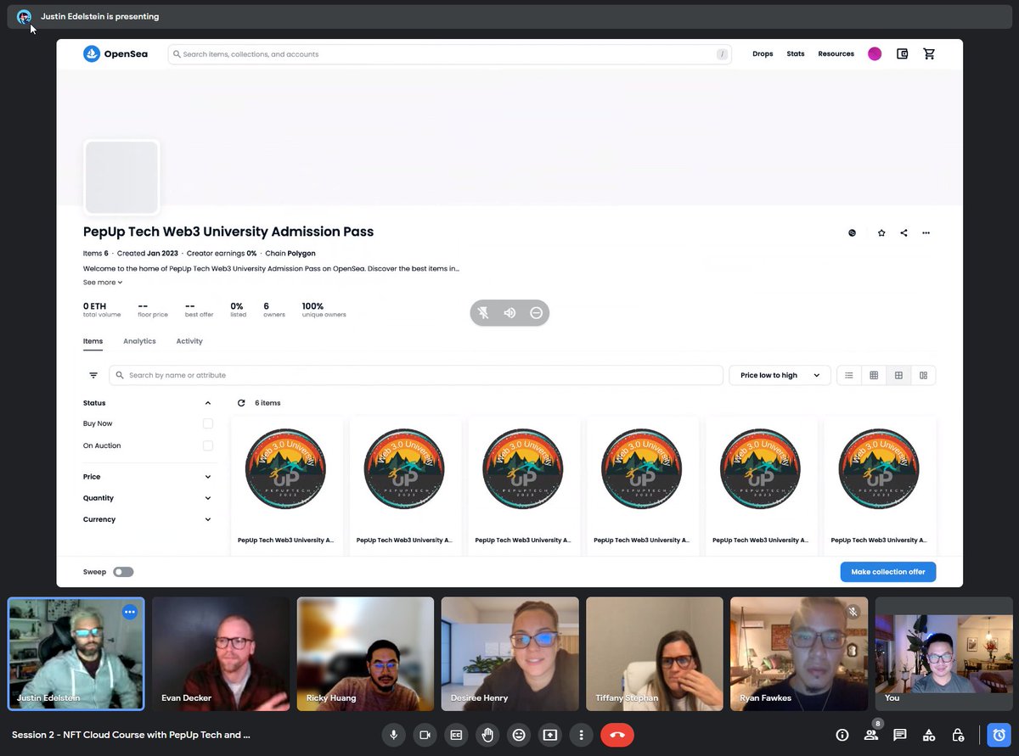Screen dimensions: 1019x756
Task: Open the shopping cart in the OpenSea header
Action: pyautogui.click(x=929, y=54)
